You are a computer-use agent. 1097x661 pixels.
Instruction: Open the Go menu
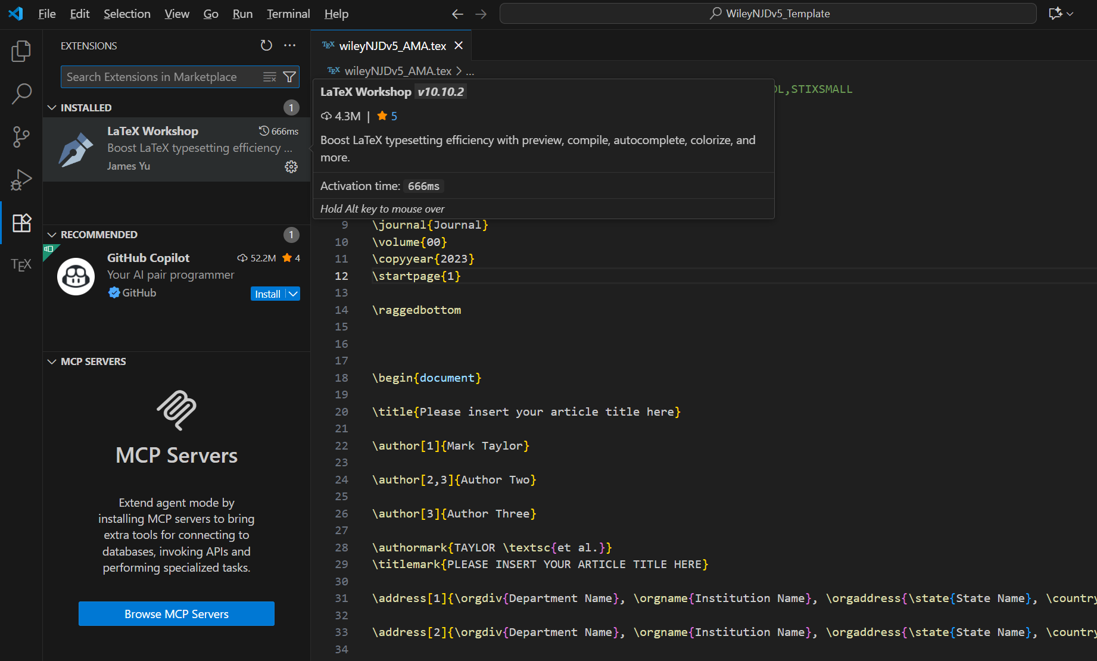click(211, 14)
